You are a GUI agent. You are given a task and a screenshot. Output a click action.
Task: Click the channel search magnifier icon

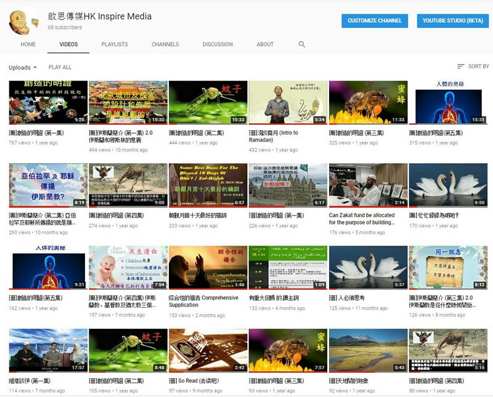(x=302, y=44)
